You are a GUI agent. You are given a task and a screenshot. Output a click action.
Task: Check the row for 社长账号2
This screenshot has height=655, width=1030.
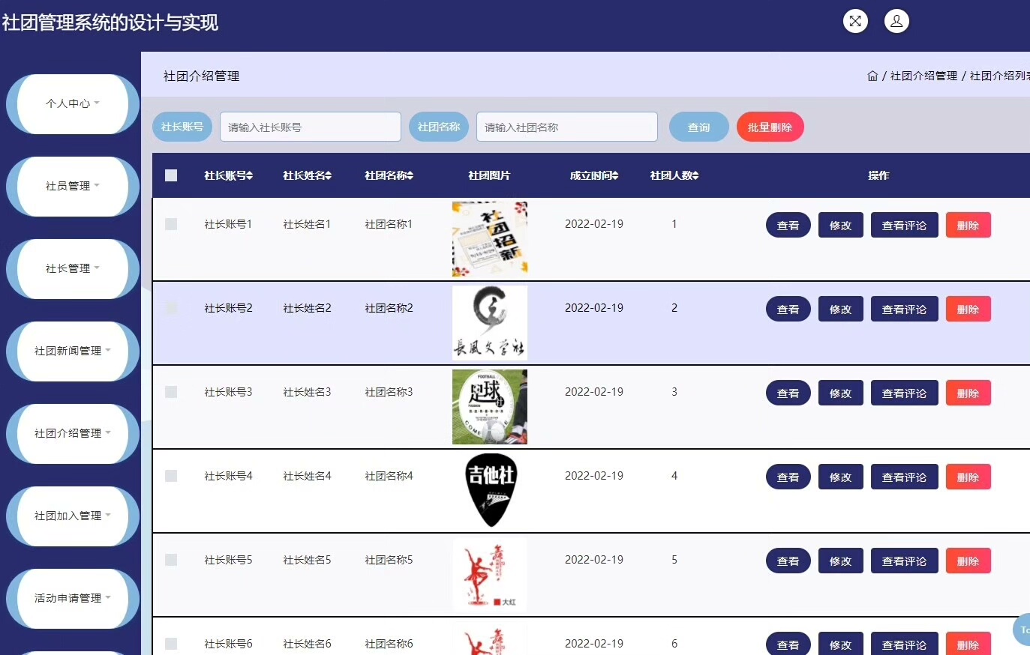pos(171,308)
